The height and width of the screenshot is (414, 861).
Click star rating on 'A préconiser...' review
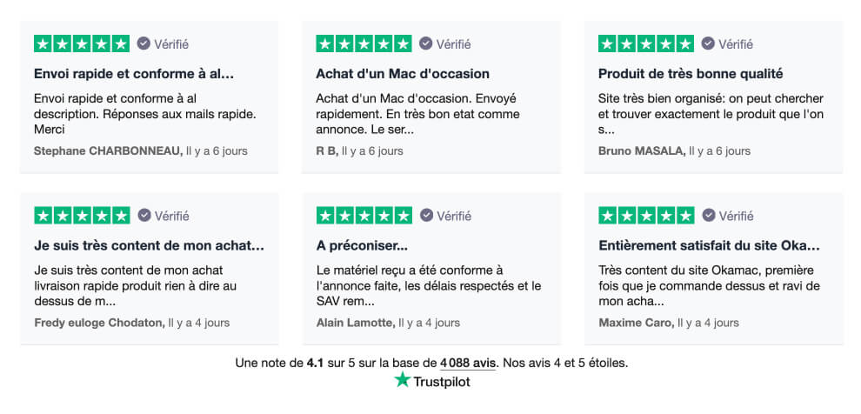(x=364, y=215)
